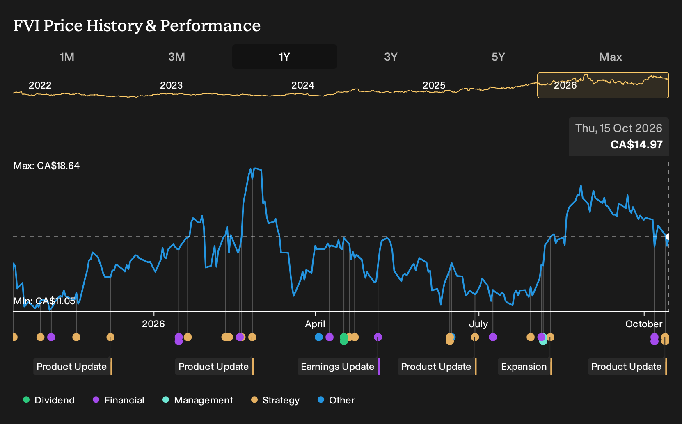Switch to the 3M range tab

point(176,57)
